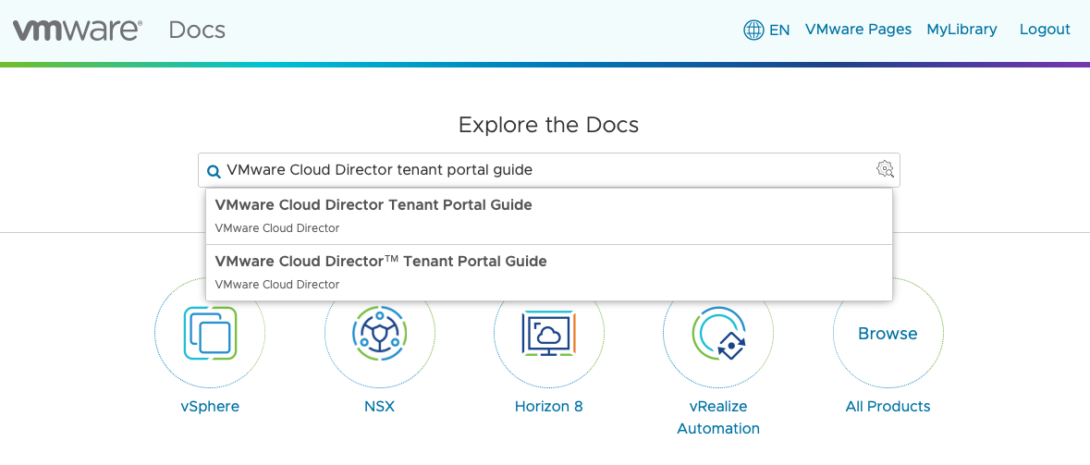Click the VMware logo
The image size is (1090, 465).
77,31
